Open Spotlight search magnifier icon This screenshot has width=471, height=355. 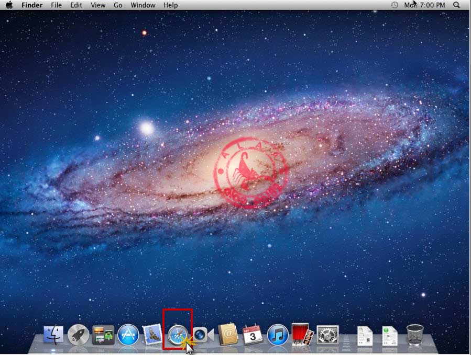456,5
